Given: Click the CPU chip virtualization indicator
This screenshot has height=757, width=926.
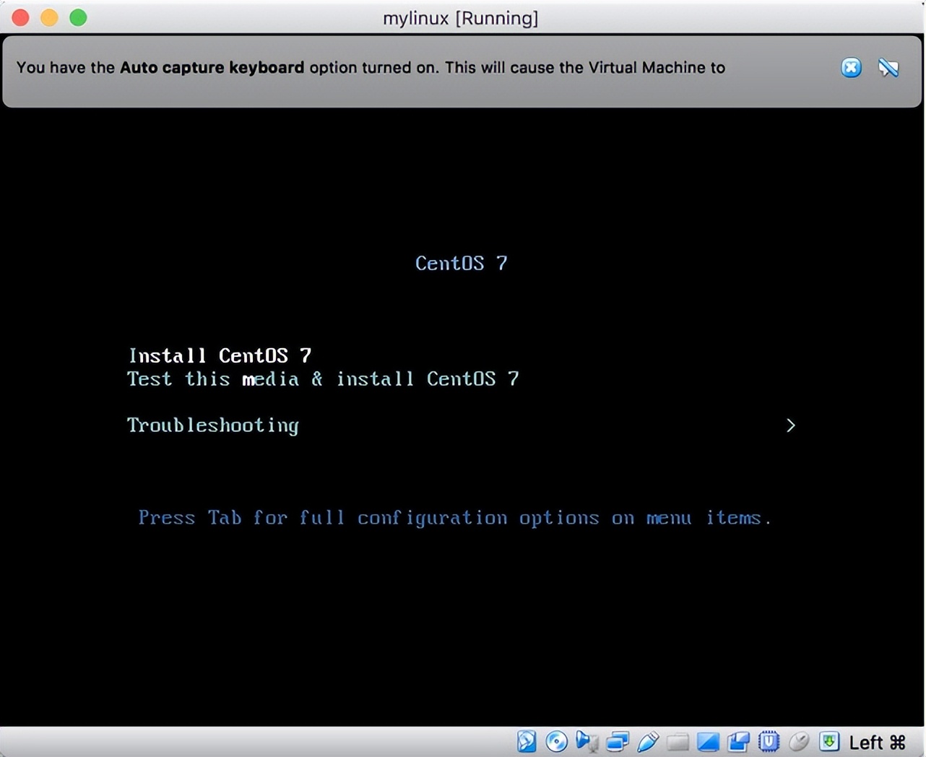Looking at the screenshot, I should [769, 741].
